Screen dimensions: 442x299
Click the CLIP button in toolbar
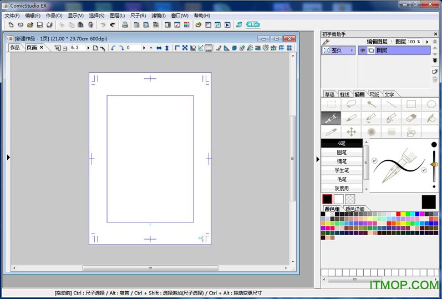click(x=253, y=25)
